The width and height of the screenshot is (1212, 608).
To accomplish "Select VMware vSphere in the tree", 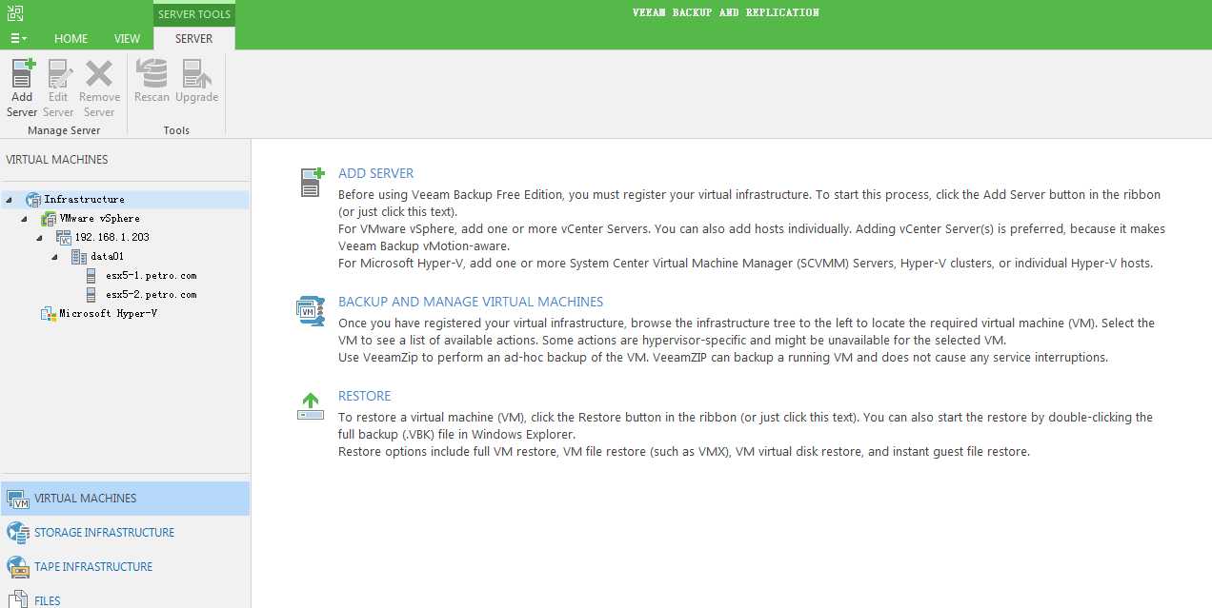I will coord(99,219).
